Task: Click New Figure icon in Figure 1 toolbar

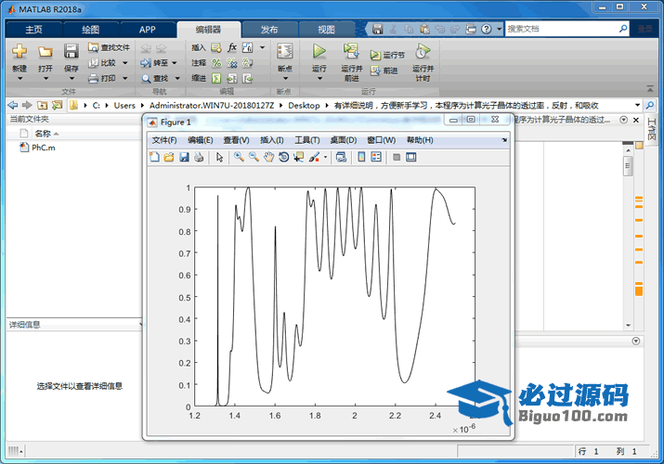Action: click(x=154, y=158)
